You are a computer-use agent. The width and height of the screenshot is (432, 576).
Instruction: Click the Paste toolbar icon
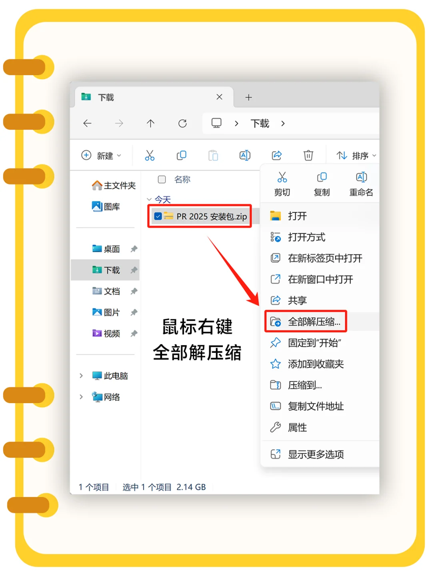(x=213, y=156)
